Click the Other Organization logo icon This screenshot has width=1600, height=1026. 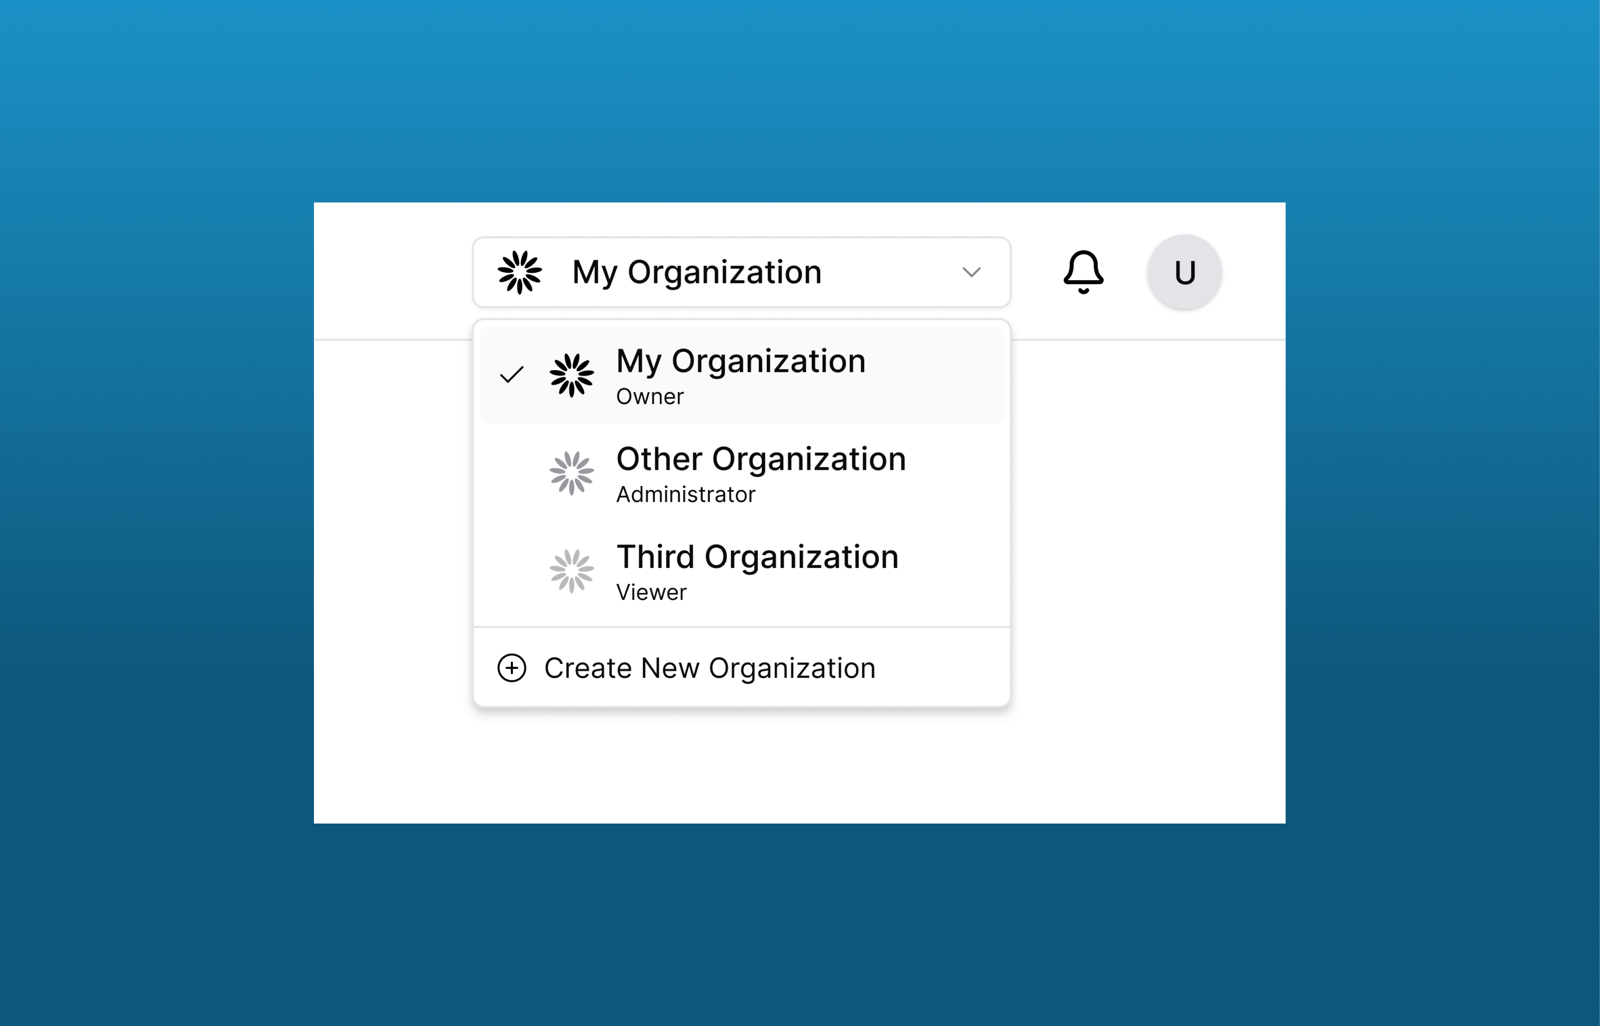pyautogui.click(x=571, y=473)
